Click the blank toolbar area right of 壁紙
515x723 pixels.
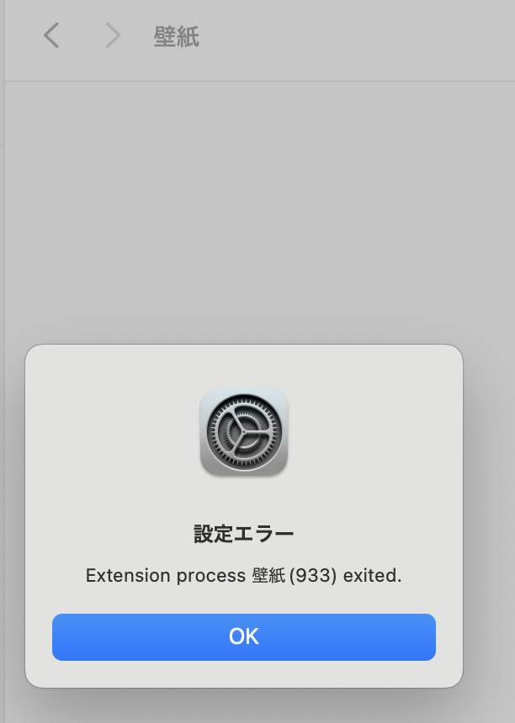[355, 37]
